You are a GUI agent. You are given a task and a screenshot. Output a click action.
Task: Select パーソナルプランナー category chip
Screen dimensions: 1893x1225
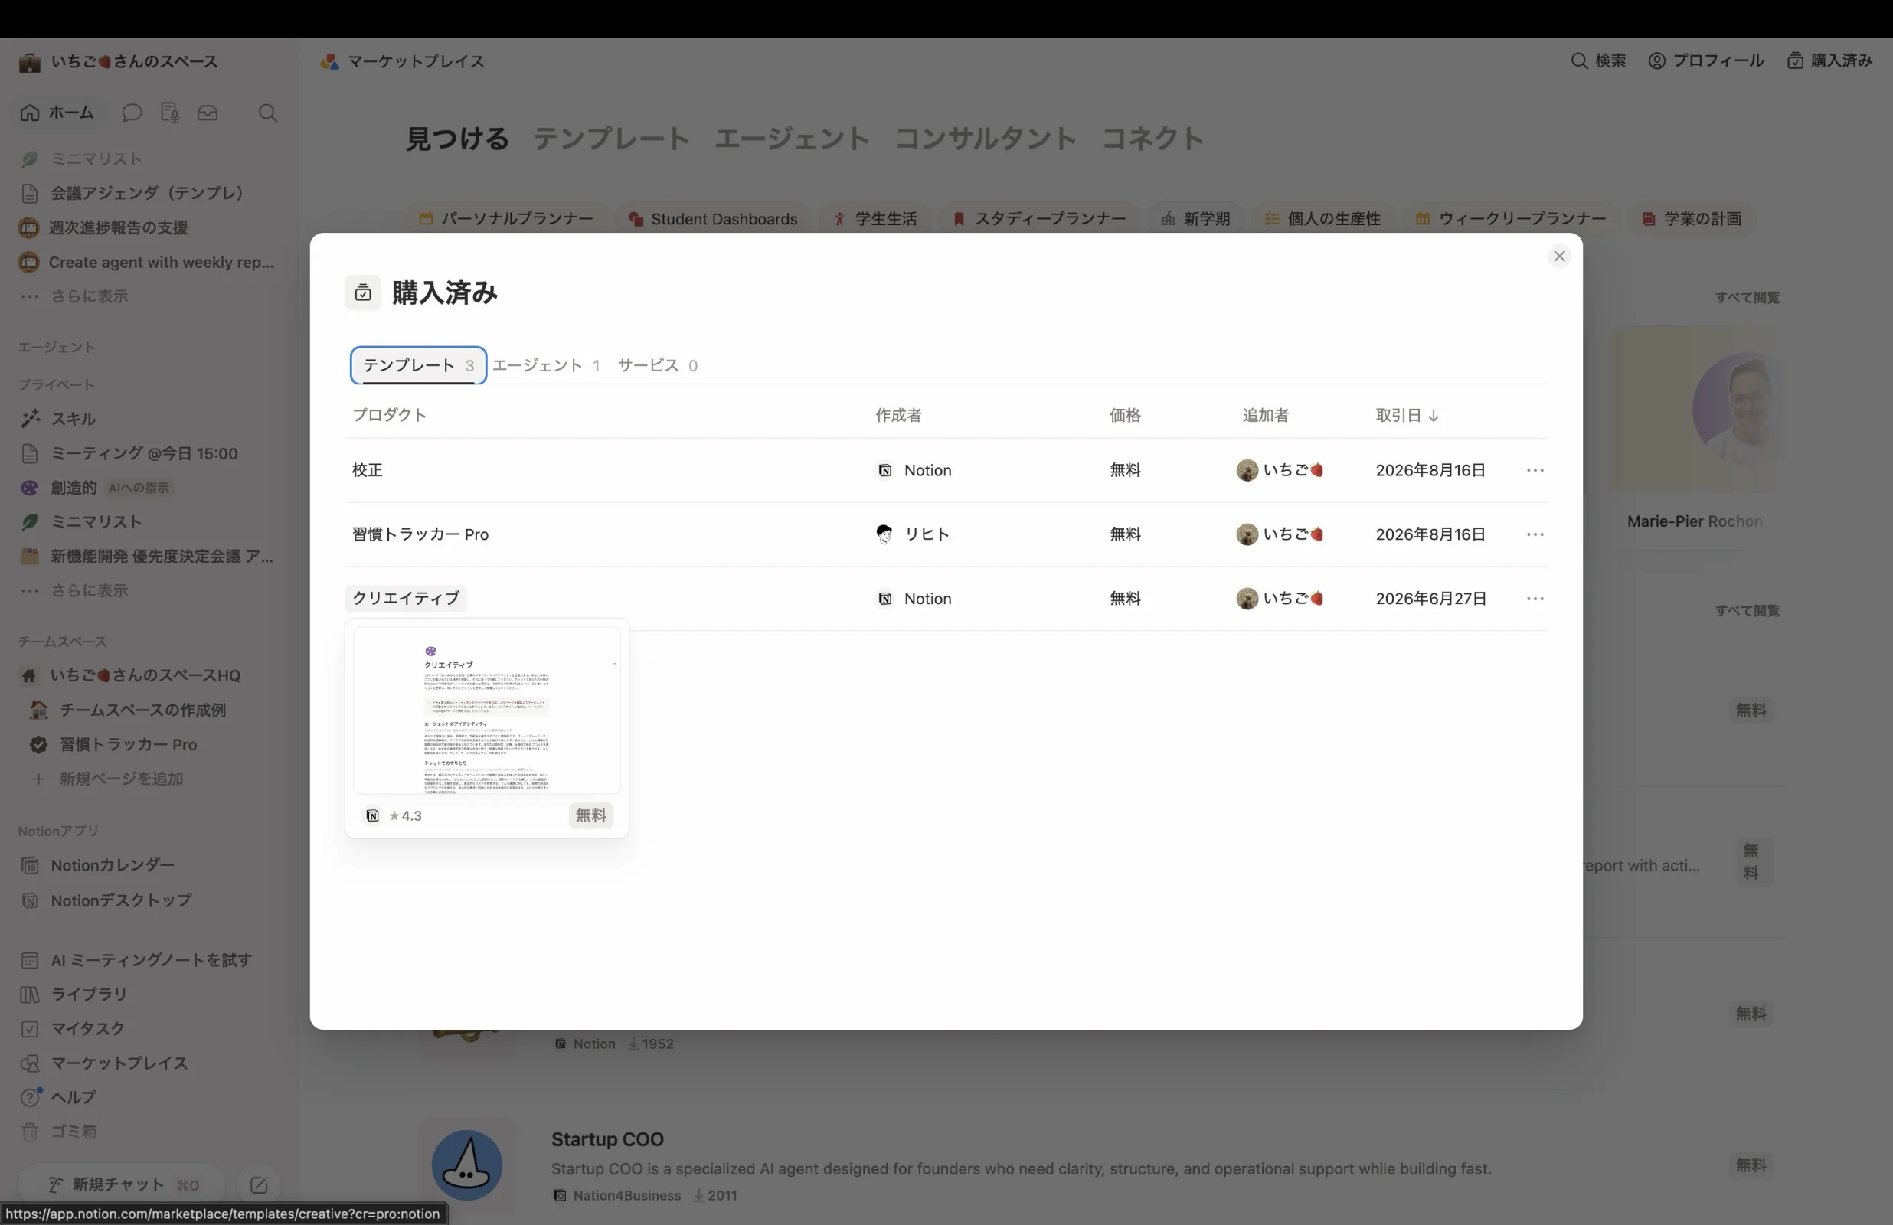tap(506, 219)
